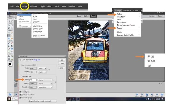Click the Windows Start button

click(9, 99)
